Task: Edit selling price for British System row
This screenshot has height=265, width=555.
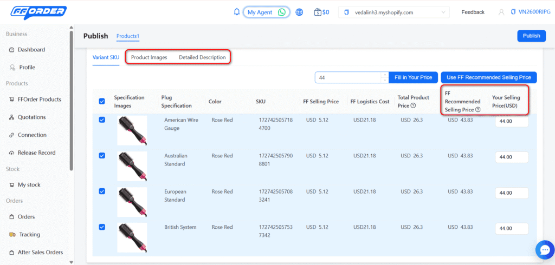Action: point(512,229)
